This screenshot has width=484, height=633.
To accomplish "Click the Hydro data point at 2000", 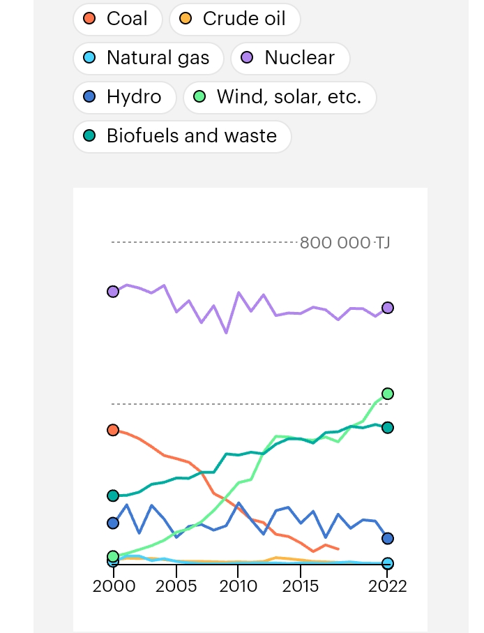I will (113, 523).
